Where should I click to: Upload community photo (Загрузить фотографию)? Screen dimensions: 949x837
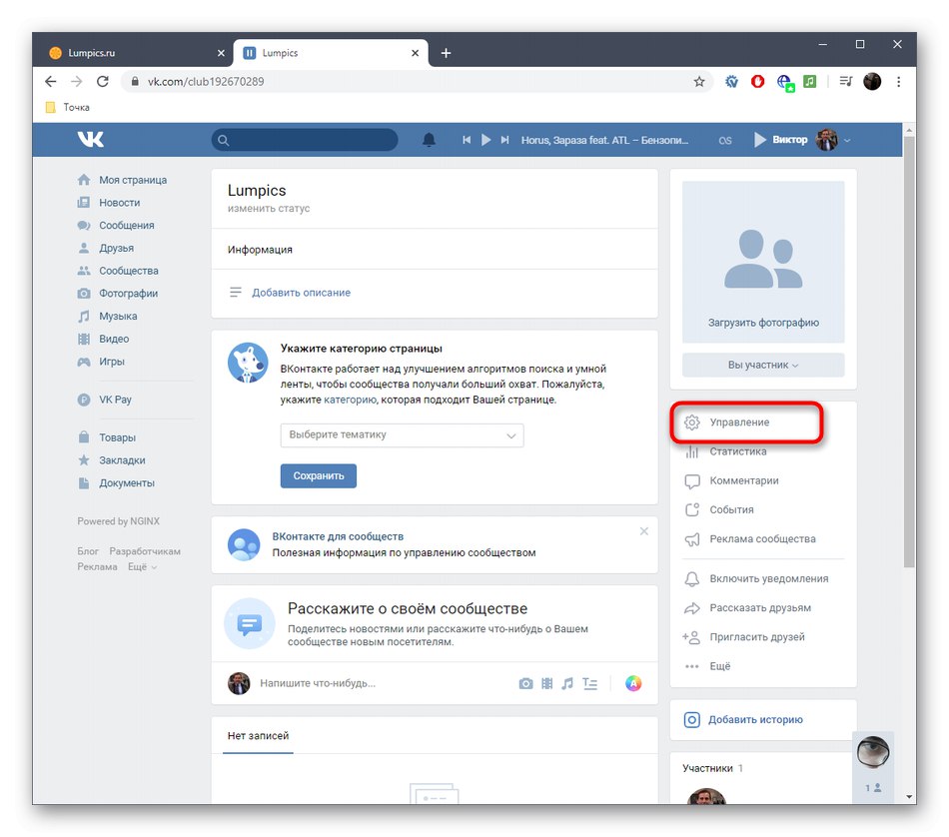pyautogui.click(x=763, y=323)
